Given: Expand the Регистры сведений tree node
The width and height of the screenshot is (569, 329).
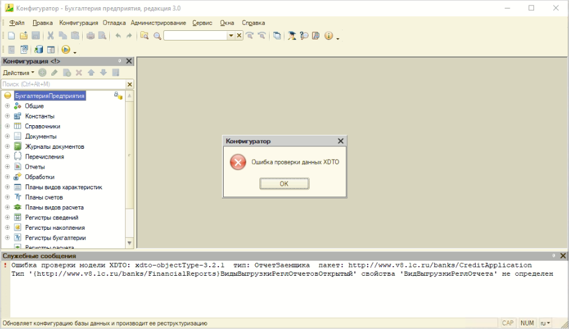Looking at the screenshot, I should [7, 218].
